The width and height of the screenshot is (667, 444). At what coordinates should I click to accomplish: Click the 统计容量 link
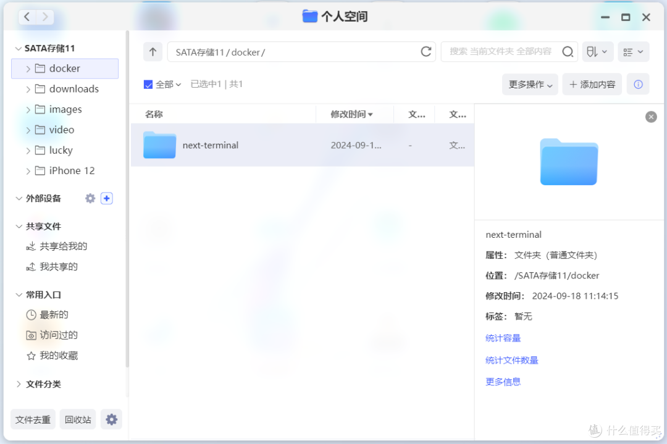503,338
